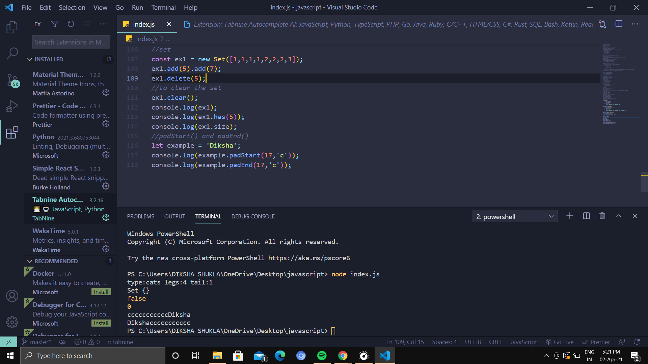This screenshot has height=364, width=648.
Task: Install the Docker extension
Action: tap(101, 292)
